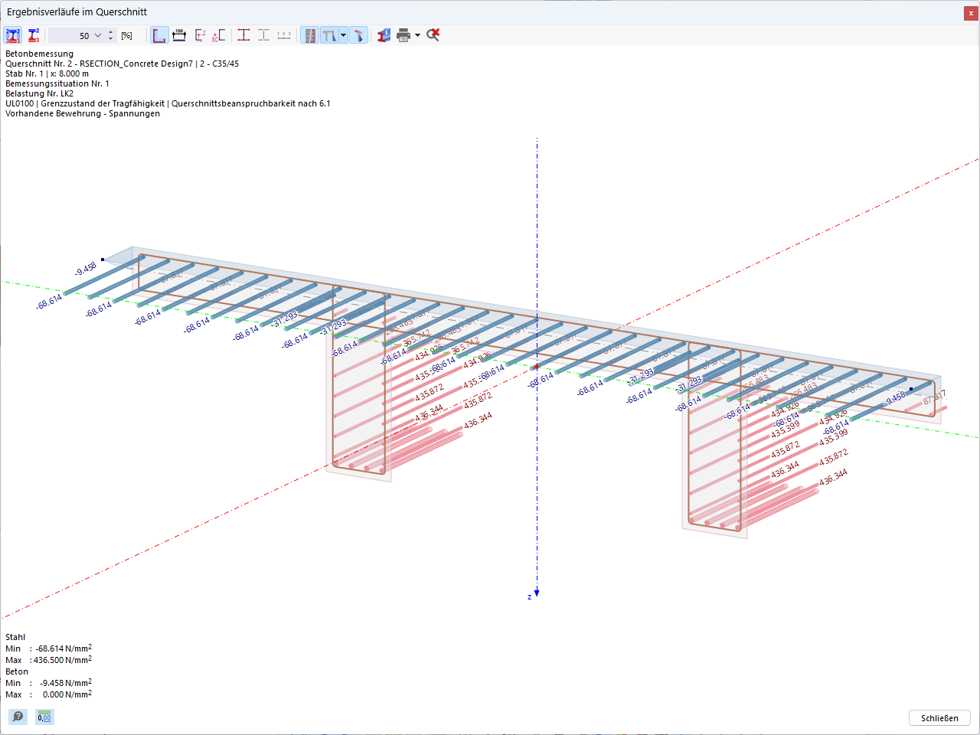Increase scale using the spinner up arrow
This screenshot has width=980, height=735.
[x=109, y=31]
